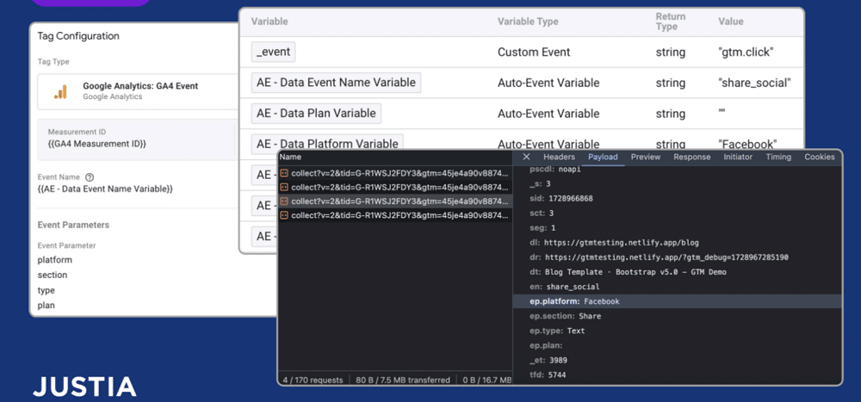Screen dimensions: 861x402
Task: Select the highlighted collect request's file icon
Action: [284, 201]
